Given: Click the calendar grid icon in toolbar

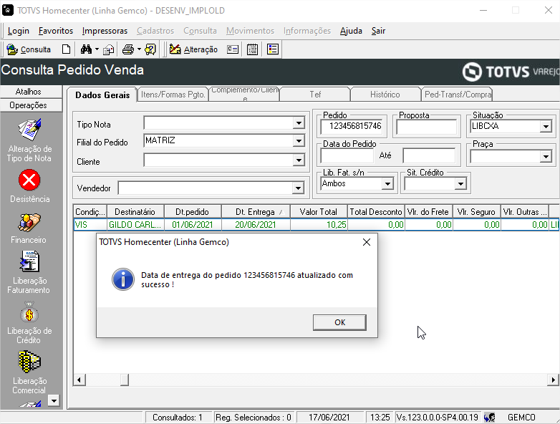Looking at the screenshot, I should click(x=252, y=49).
